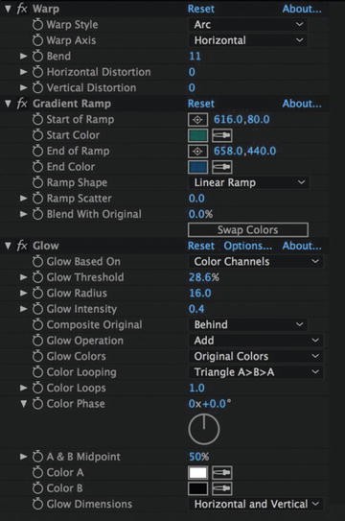Select the Color A eyedropper

(x=222, y=472)
